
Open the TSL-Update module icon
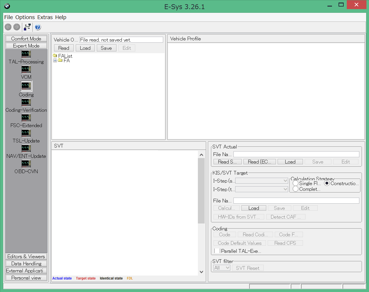pyautogui.click(x=26, y=133)
